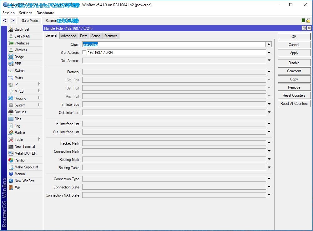Image resolution: width=313 pixels, height=231 pixels.
Task: Click the lock icon in the toolbar
Action: [308, 20]
